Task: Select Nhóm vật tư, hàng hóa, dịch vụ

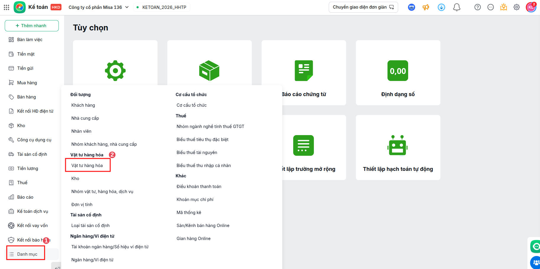Action: tap(102, 192)
